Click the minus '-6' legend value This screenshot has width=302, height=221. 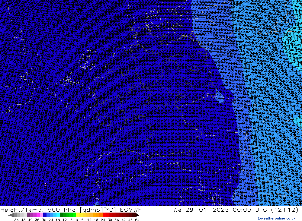pyautogui.click(x=70, y=220)
